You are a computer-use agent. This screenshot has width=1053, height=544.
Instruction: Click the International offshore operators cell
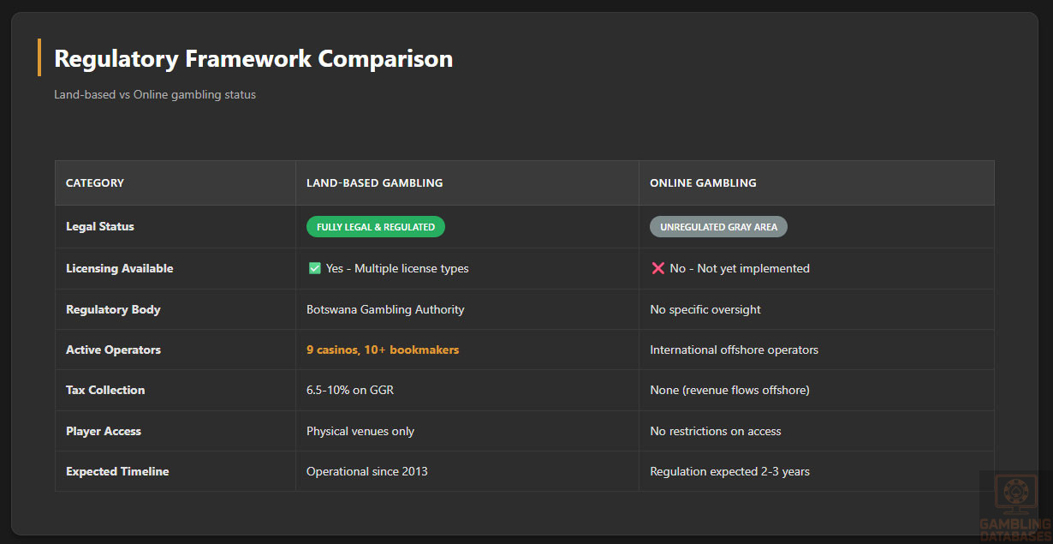tap(734, 350)
